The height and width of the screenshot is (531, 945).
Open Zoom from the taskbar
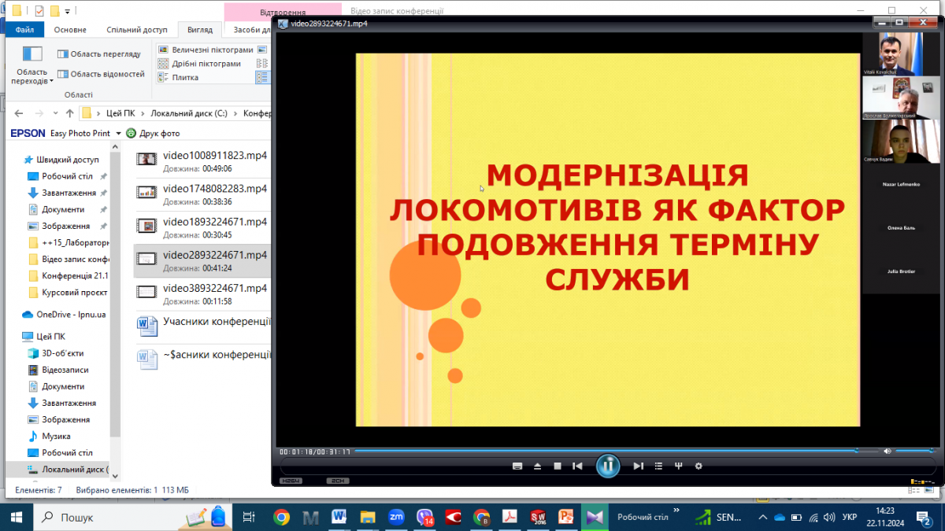pos(395,517)
